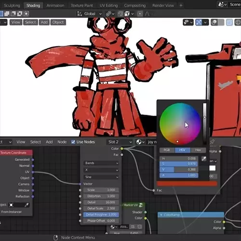The width and height of the screenshot is (241, 241).
Task: Open the Sine wave profile dropdown
Action: (x=101, y=177)
